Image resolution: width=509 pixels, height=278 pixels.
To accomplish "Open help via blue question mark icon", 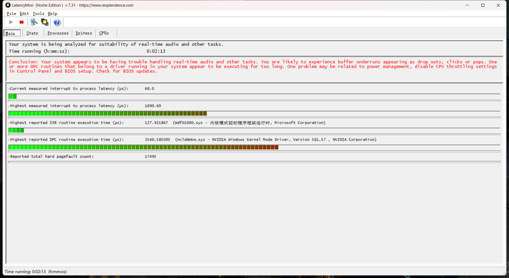I will point(57,22).
